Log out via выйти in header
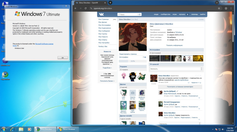The height and width of the screenshot is (132, 237). 203,14
